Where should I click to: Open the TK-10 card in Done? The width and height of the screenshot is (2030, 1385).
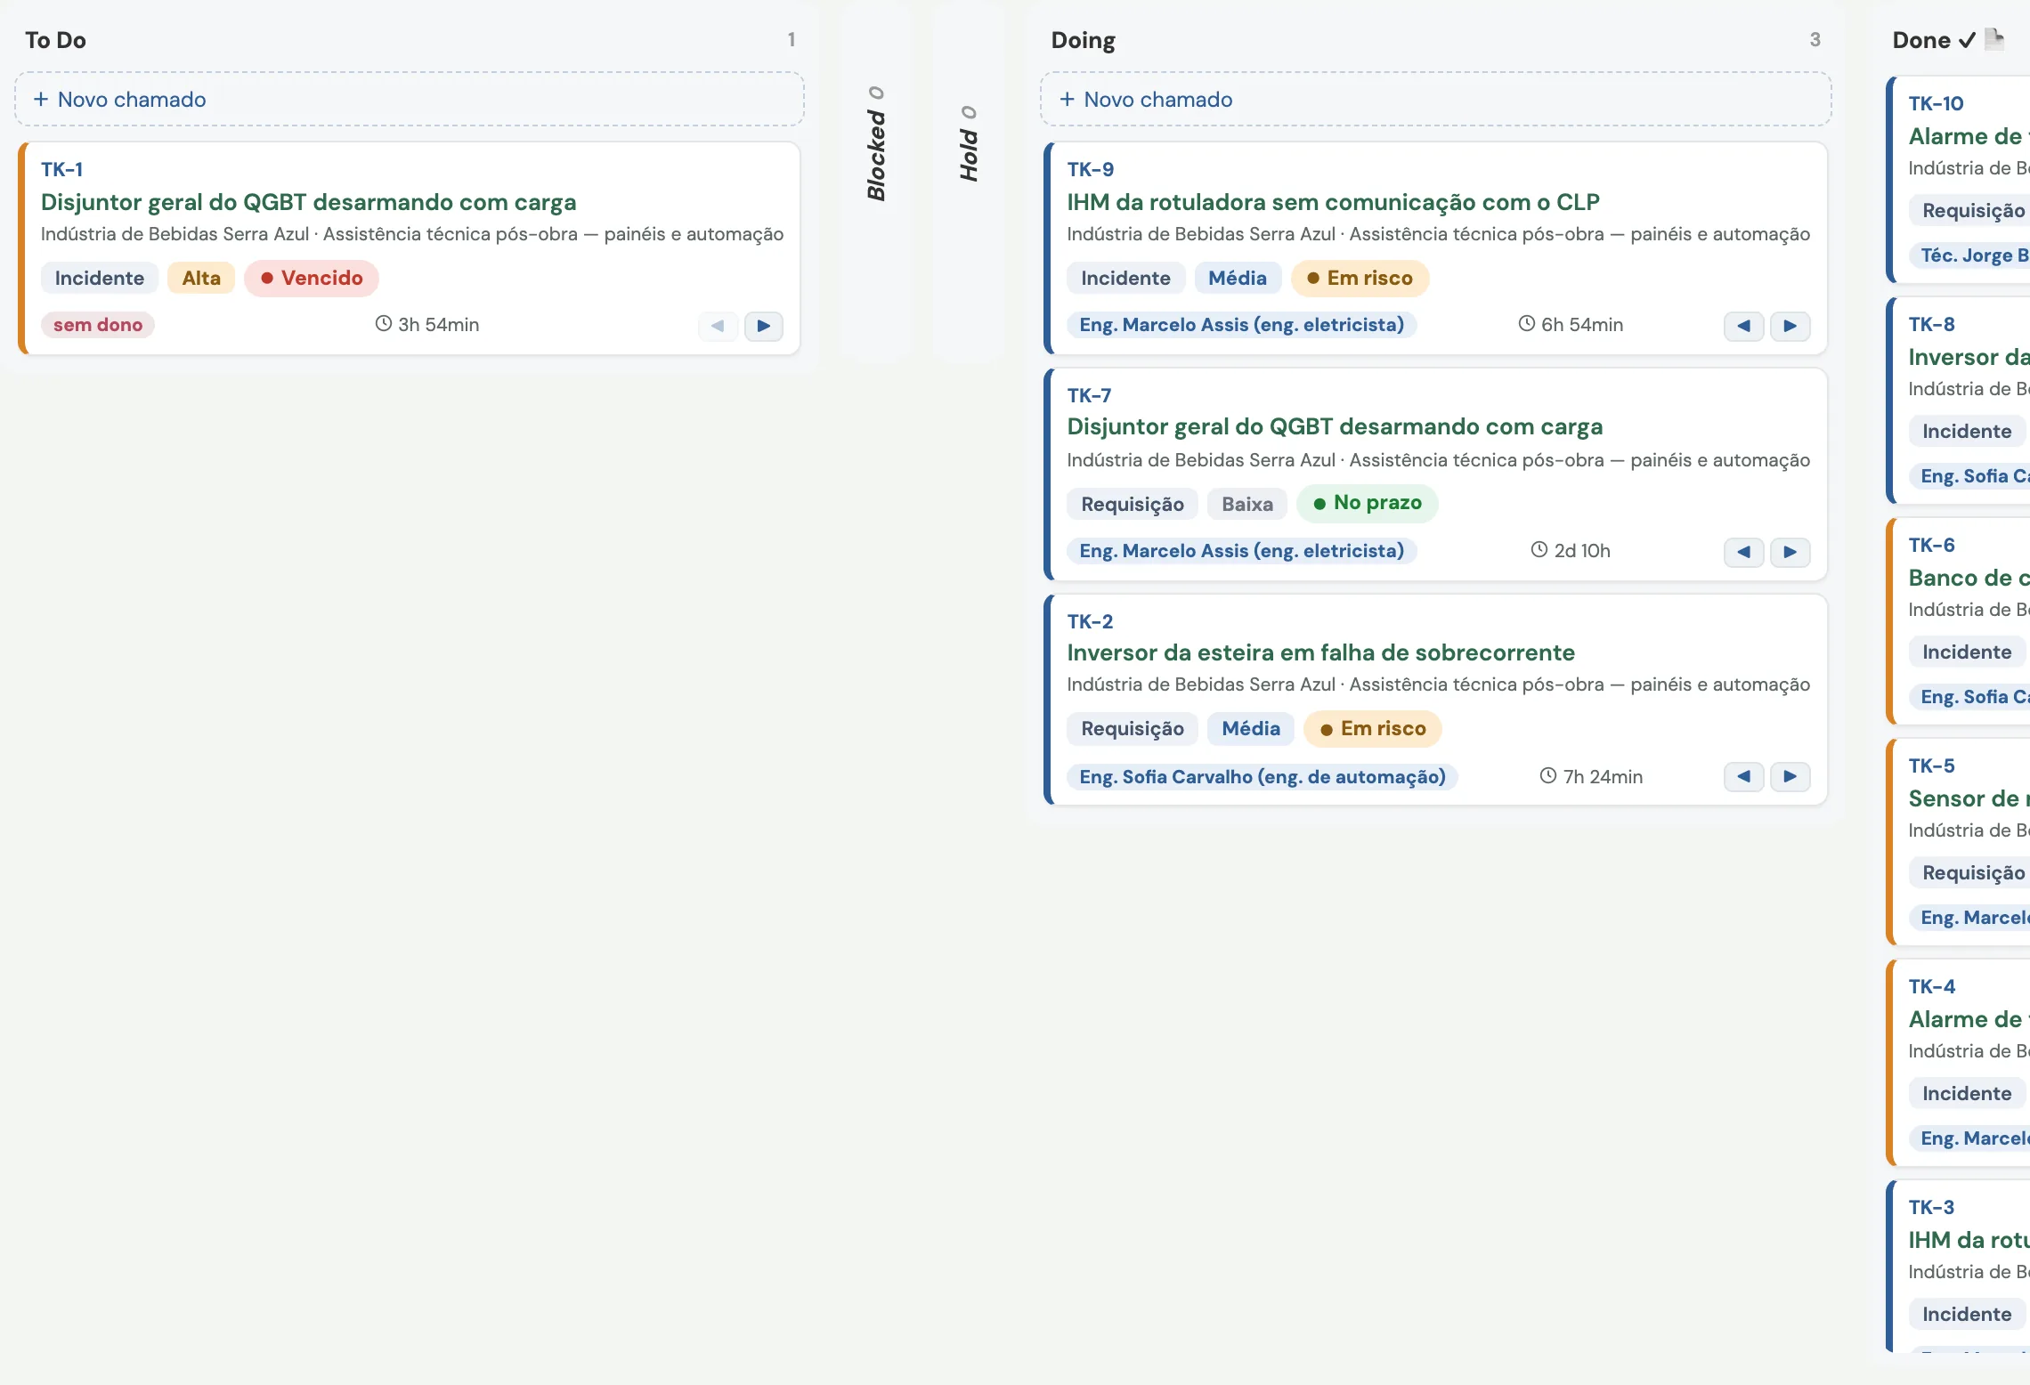(x=1960, y=178)
